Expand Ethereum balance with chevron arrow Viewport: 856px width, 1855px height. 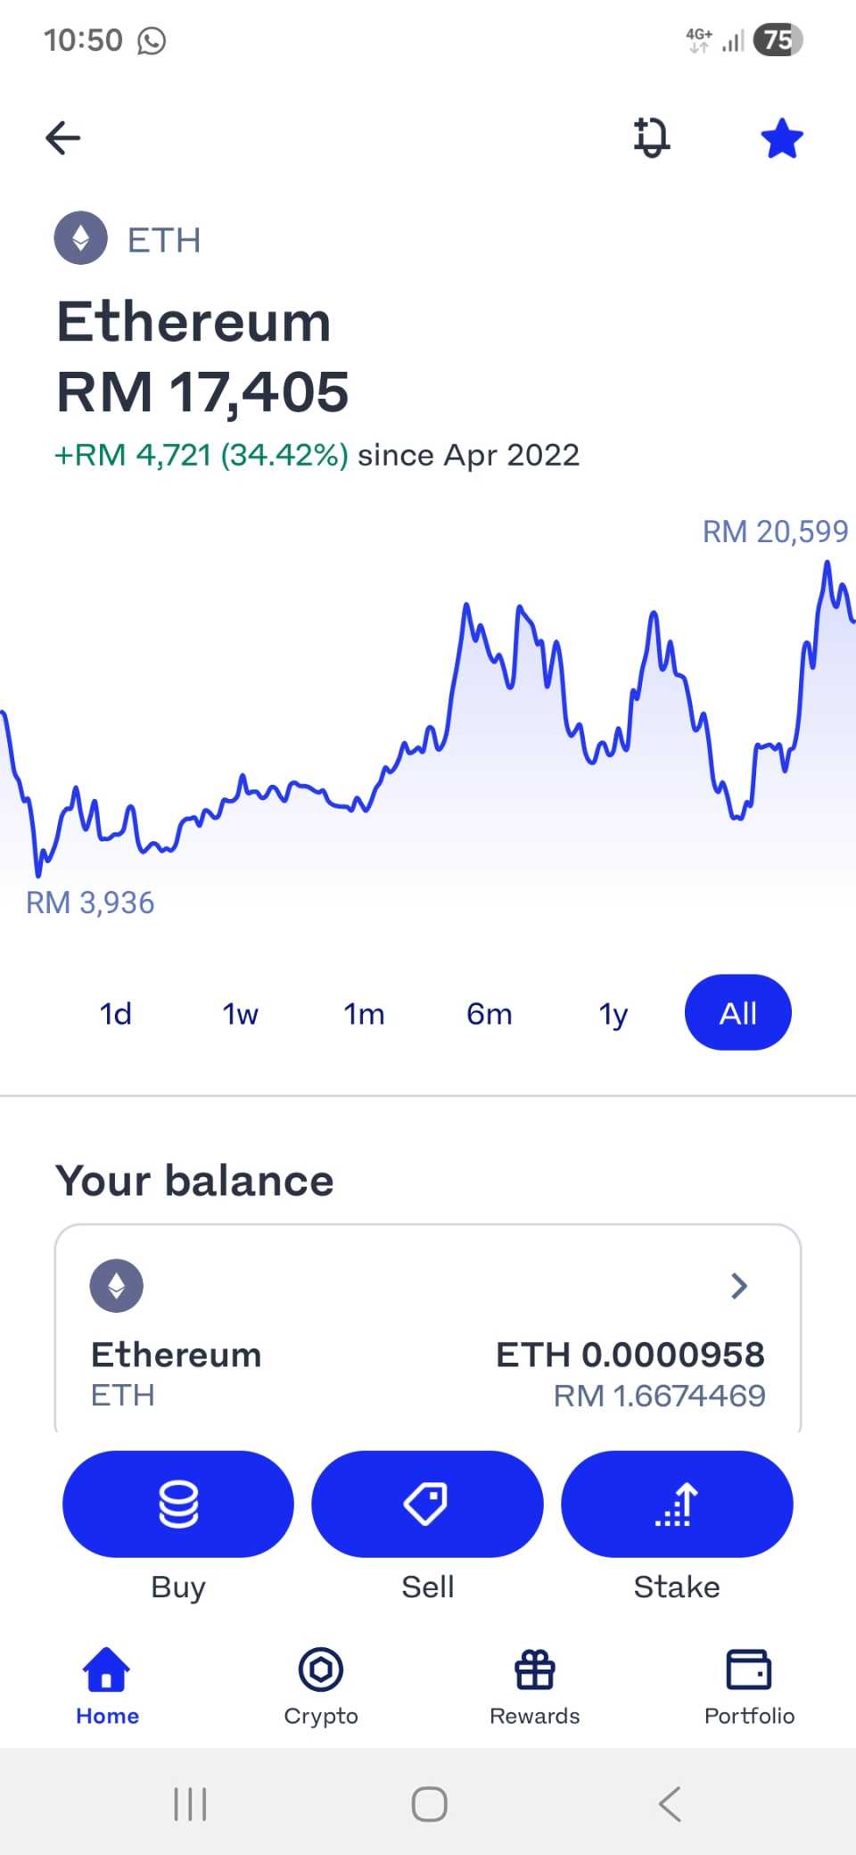(738, 1286)
